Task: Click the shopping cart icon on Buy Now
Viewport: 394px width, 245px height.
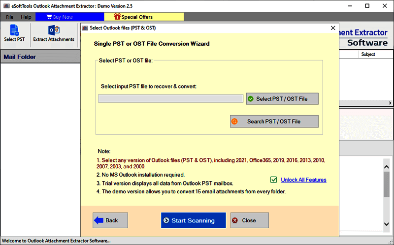Action: [49, 17]
